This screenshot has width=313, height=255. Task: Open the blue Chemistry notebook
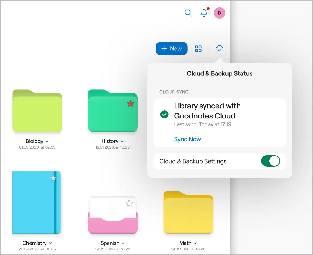pyautogui.click(x=37, y=202)
